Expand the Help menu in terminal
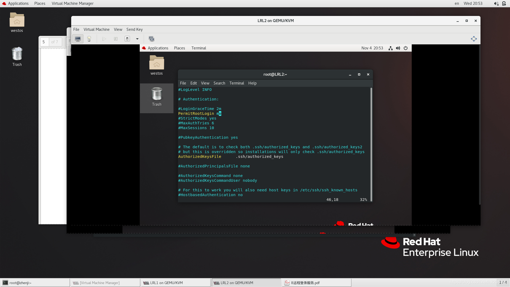The height and width of the screenshot is (287, 510). (x=252, y=83)
